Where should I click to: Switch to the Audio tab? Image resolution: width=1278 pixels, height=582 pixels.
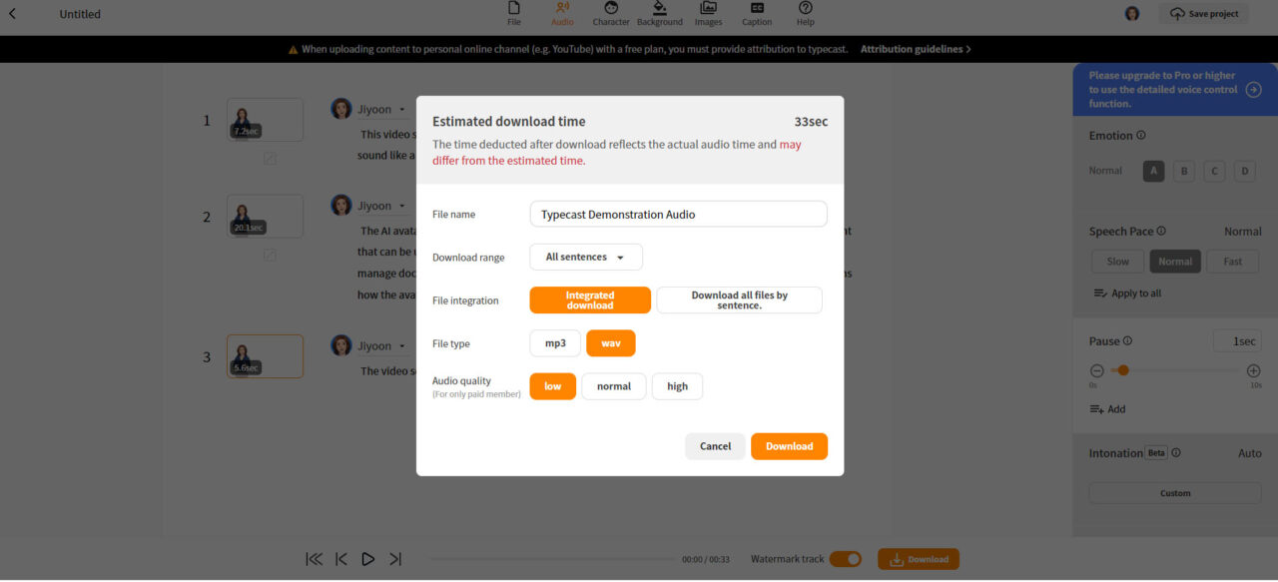(562, 13)
